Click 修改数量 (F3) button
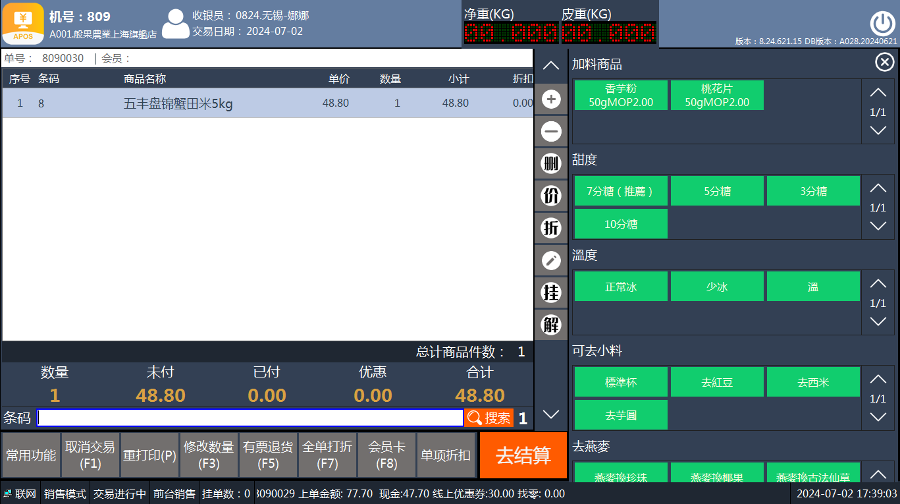This screenshot has width=900, height=504. pos(209,455)
